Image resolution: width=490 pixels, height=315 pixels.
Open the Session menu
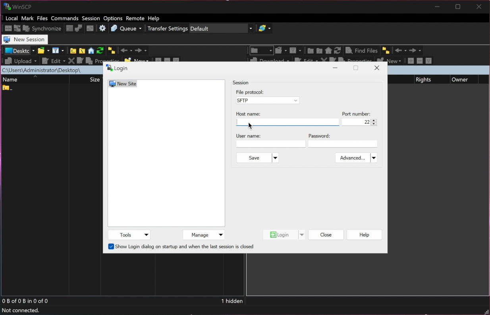pos(91,18)
